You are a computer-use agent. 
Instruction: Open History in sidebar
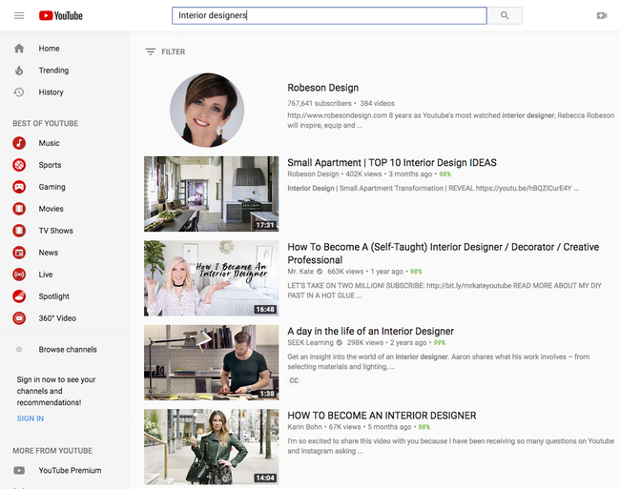point(51,92)
